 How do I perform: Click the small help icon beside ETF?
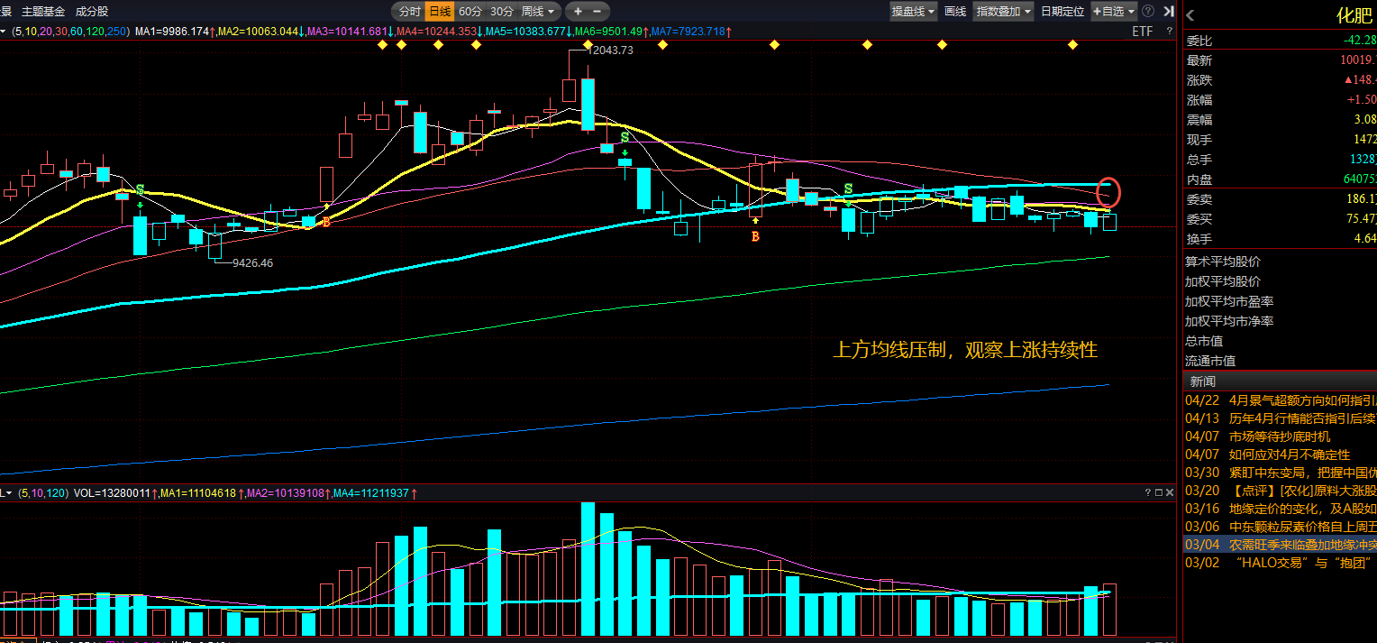1168,32
